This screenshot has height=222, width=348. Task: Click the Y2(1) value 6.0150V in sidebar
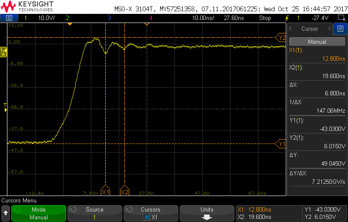[334, 146]
